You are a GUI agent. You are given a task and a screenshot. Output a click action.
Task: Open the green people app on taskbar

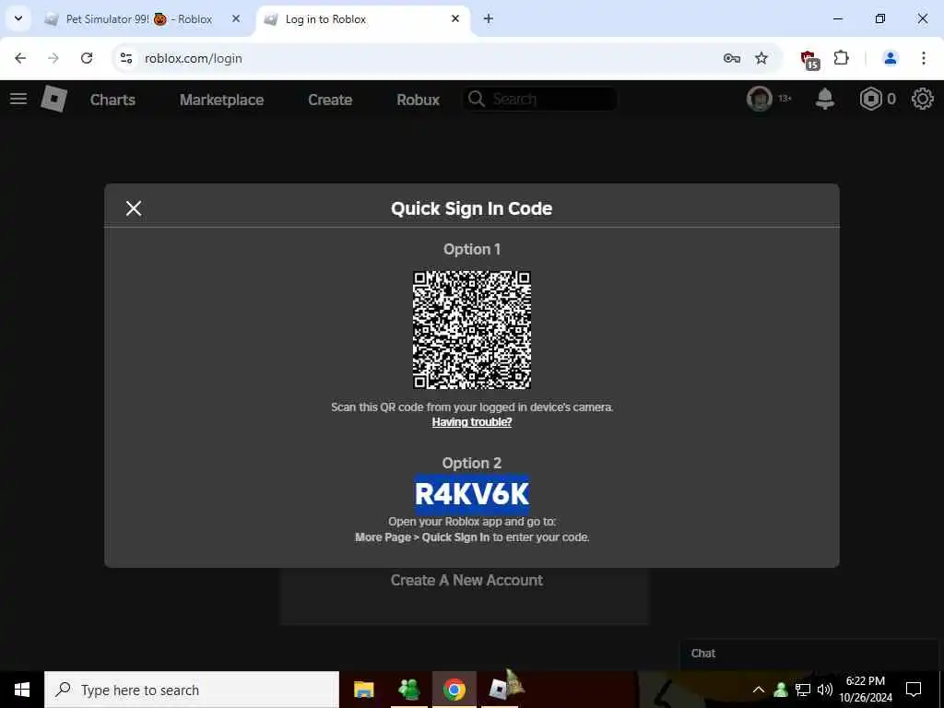coord(409,690)
